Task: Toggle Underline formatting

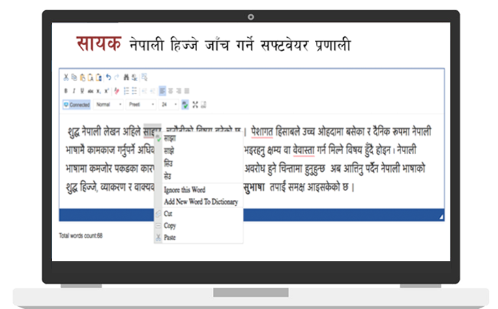Action: (83, 91)
